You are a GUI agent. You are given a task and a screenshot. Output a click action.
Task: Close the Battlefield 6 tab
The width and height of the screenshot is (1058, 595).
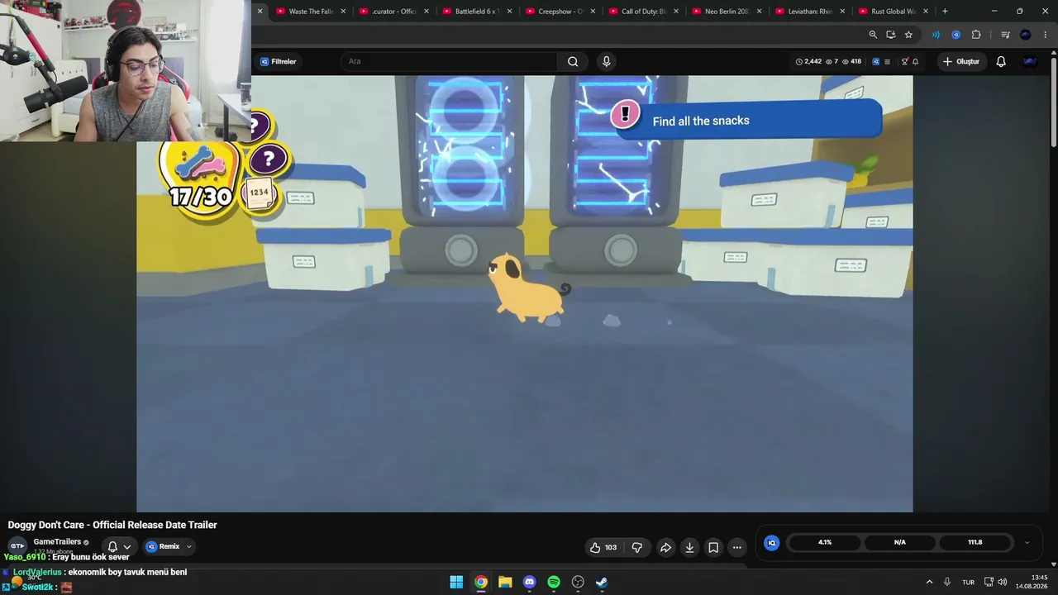(509, 12)
